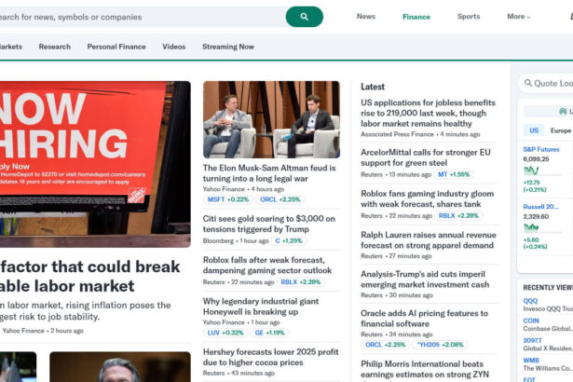Open the Musk and Altman photo thumbnail

pyautogui.click(x=271, y=119)
